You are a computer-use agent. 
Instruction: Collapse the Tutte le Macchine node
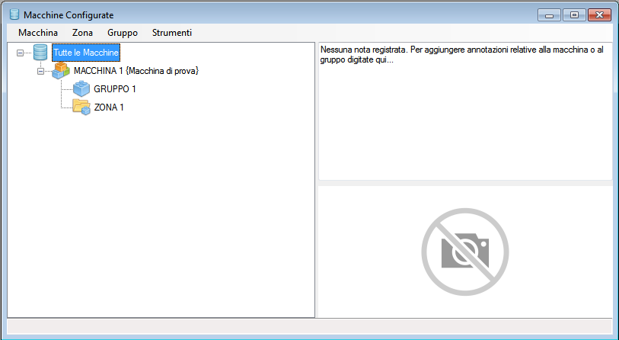click(x=20, y=53)
